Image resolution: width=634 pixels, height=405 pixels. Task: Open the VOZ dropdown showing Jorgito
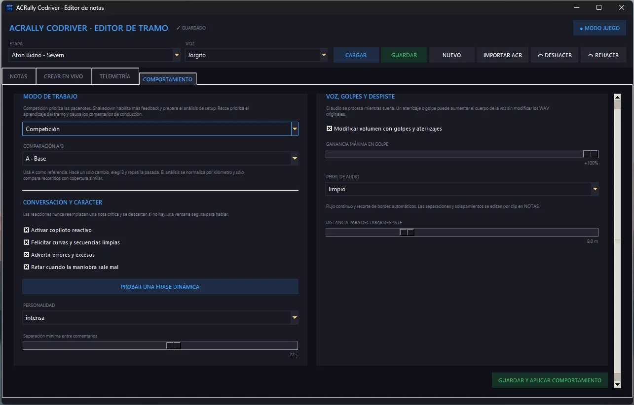[x=257, y=55]
